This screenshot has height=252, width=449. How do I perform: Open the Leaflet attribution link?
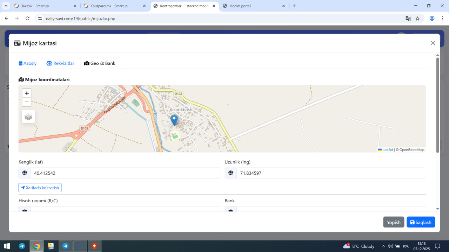coord(387,150)
